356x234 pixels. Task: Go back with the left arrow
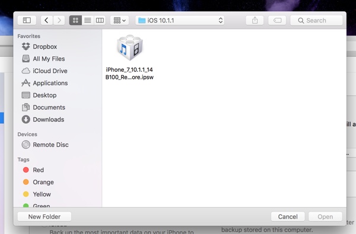click(47, 20)
